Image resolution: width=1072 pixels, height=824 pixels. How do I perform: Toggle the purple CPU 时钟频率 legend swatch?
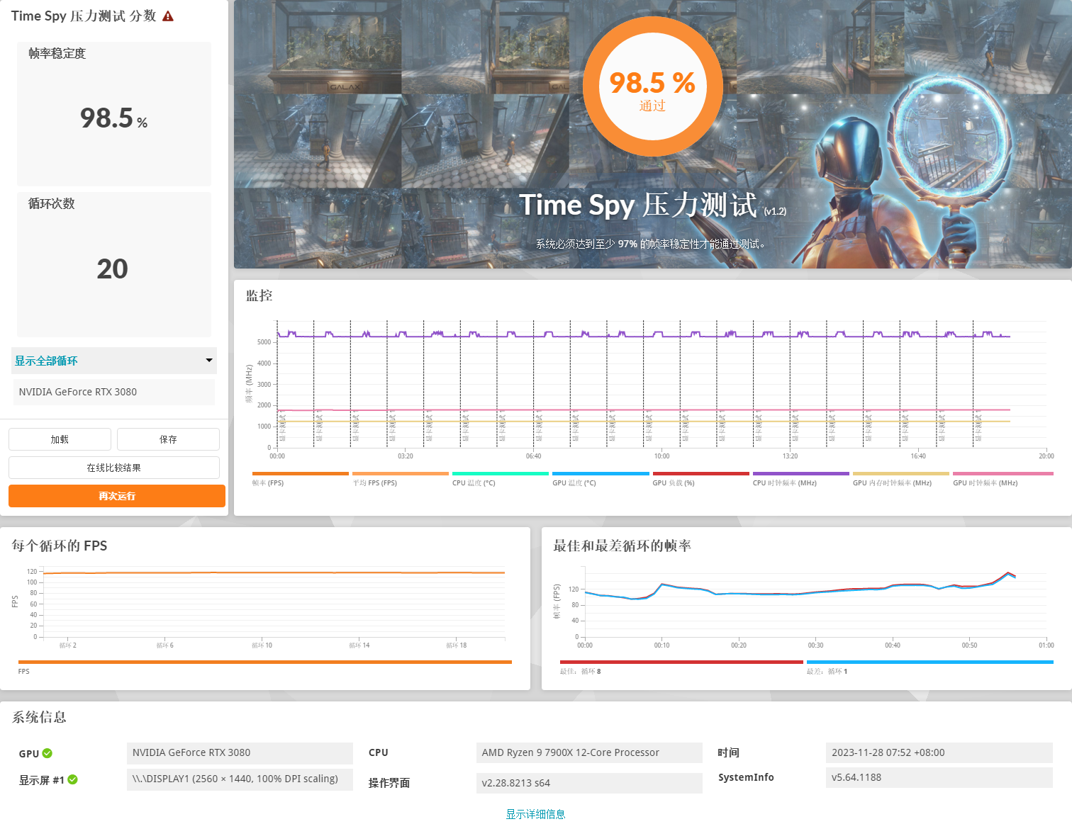pos(800,473)
